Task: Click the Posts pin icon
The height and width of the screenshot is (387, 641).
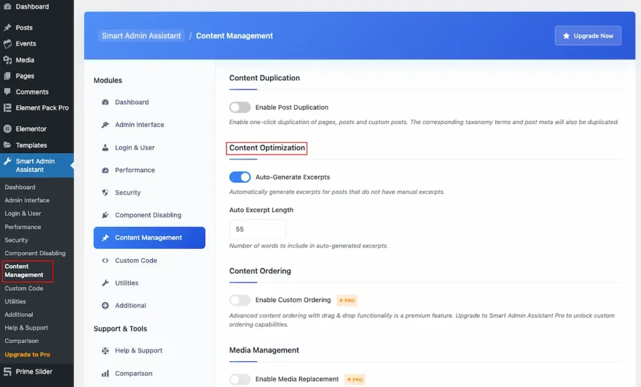Action: [8, 28]
